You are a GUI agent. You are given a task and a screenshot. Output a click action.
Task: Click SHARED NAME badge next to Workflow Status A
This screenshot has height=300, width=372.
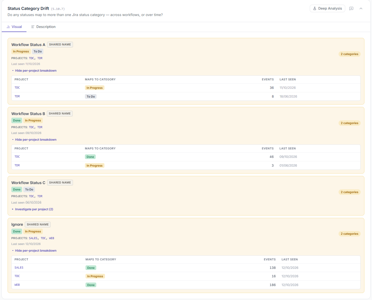click(x=60, y=45)
